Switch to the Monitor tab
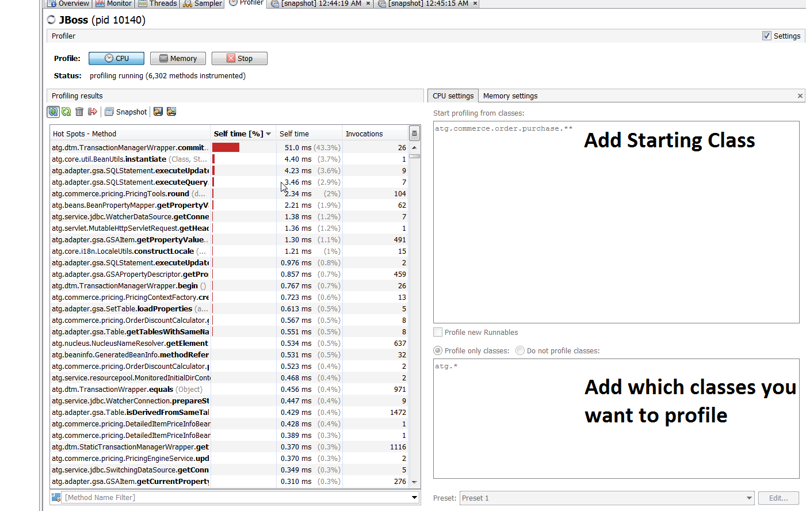This screenshot has height=511, width=806. click(x=114, y=3)
